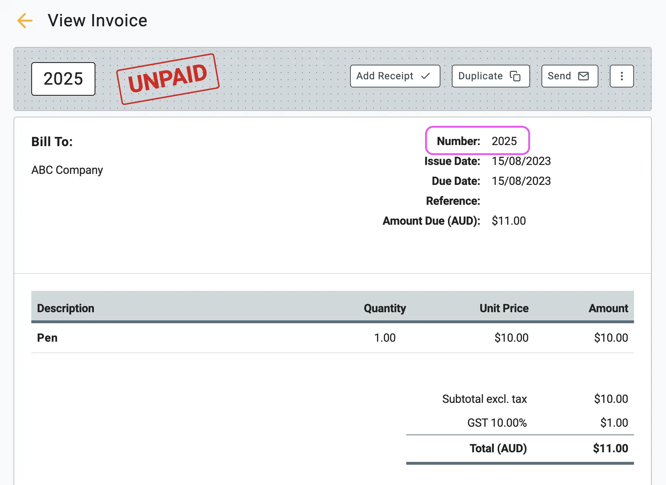666x485 pixels.
Task: Click the Amount Due $11.00 value
Action: pos(509,221)
